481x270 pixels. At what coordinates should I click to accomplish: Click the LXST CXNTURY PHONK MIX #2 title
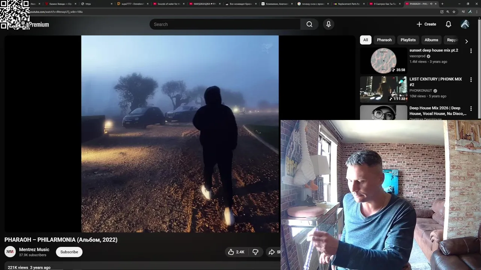point(436,82)
